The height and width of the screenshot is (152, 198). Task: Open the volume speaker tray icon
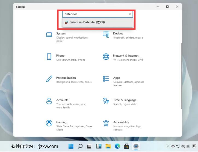(183, 146)
